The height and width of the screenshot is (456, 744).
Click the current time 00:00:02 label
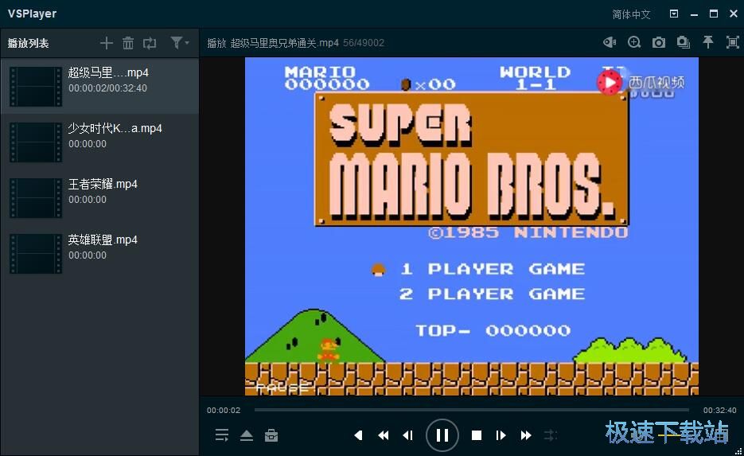pyautogui.click(x=224, y=410)
